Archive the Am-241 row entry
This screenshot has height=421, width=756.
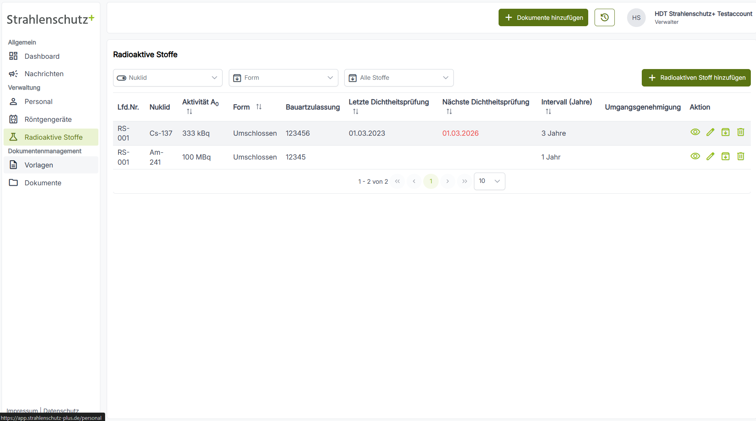tap(725, 156)
